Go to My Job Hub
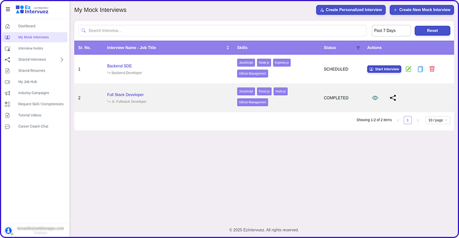 [x=27, y=82]
